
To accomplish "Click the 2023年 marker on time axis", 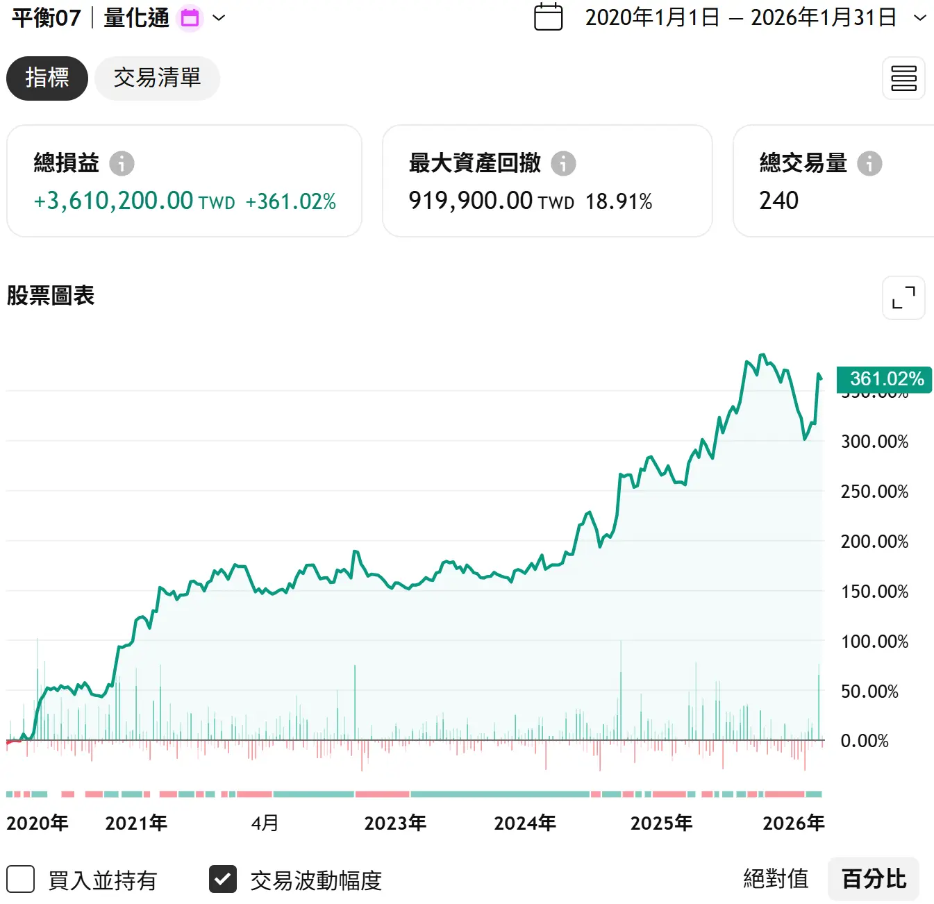I will (395, 823).
